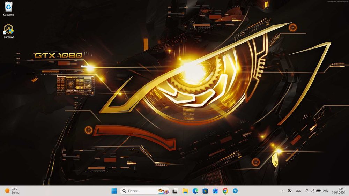Screen dimensions: 349x196
Task: Open the weather widget showing 23°C Sunny
Action: (x=13, y=191)
